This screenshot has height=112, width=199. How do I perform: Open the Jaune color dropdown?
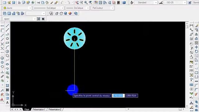[x=17, y=8]
